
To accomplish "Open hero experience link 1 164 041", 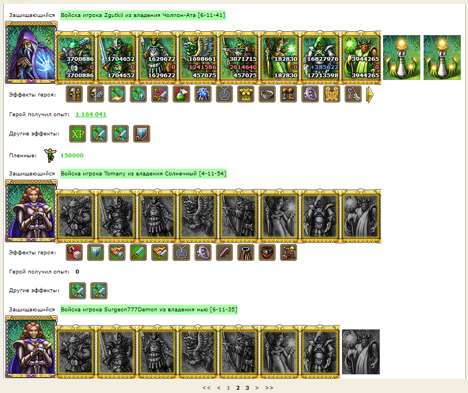I will tap(91, 115).
